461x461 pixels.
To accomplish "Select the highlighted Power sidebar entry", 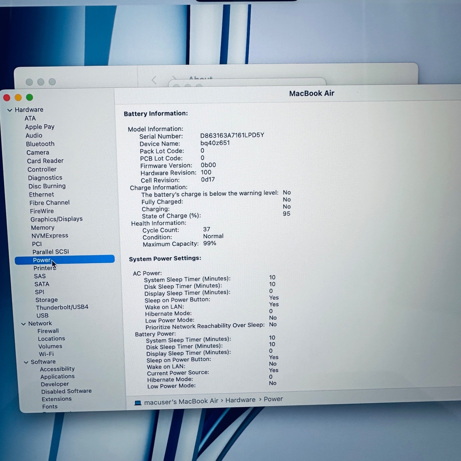I will [x=42, y=260].
